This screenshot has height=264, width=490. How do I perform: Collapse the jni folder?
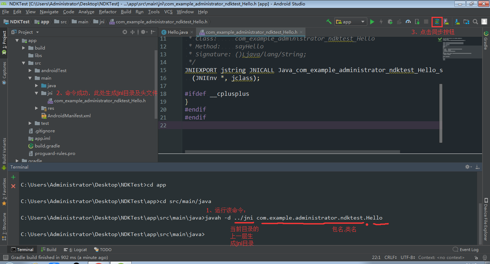[37, 93]
